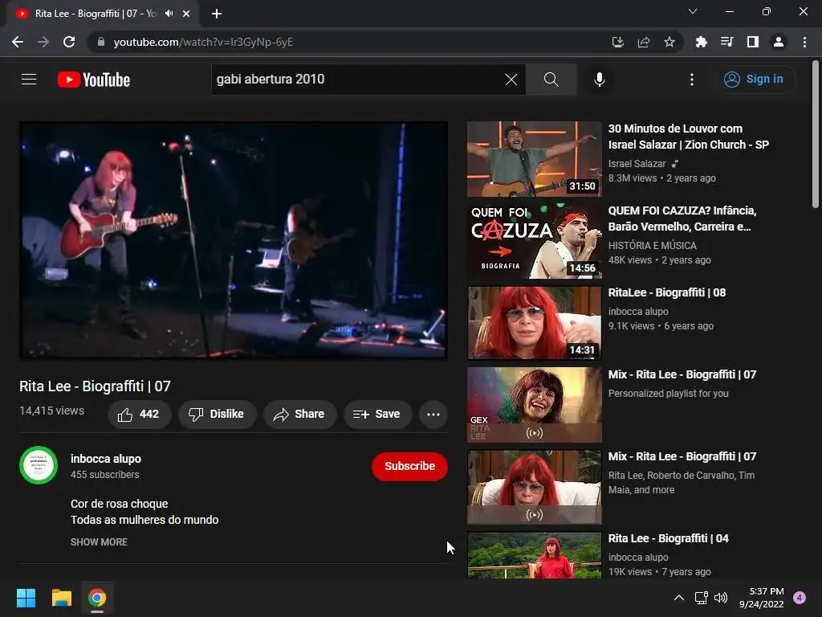Open HISTÓRIA E MÚSICA channel name
The image size is (822, 617).
tap(652, 246)
